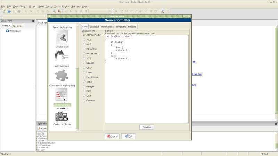Open the View menu
Image resolution: width=278 pixels, height=156 pixels.
click(x=15, y=6)
